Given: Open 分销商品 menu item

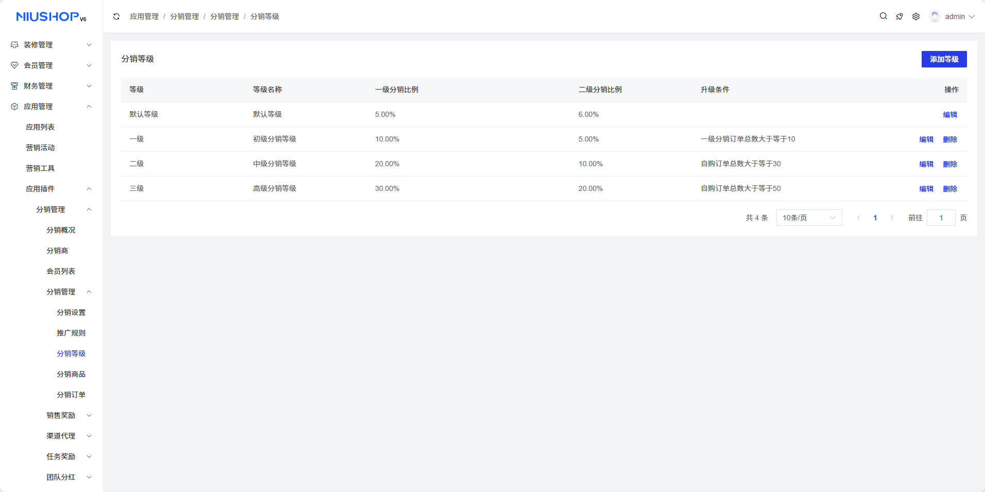Looking at the screenshot, I should [x=71, y=374].
